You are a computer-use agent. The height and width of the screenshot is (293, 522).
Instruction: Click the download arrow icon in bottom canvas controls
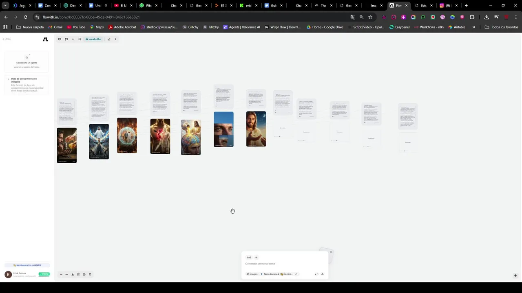point(73,274)
